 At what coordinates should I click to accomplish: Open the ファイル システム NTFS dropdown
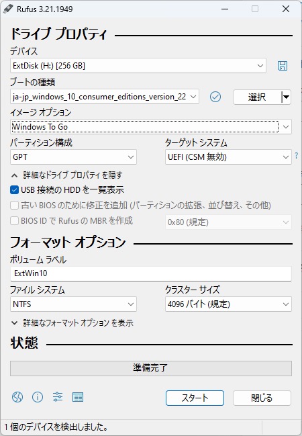pos(73,304)
